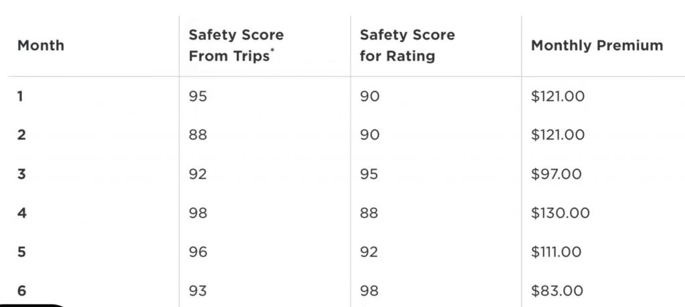Select the Safety Score From Trips header
Image resolution: width=685 pixels, height=307 pixels.
coord(236,45)
